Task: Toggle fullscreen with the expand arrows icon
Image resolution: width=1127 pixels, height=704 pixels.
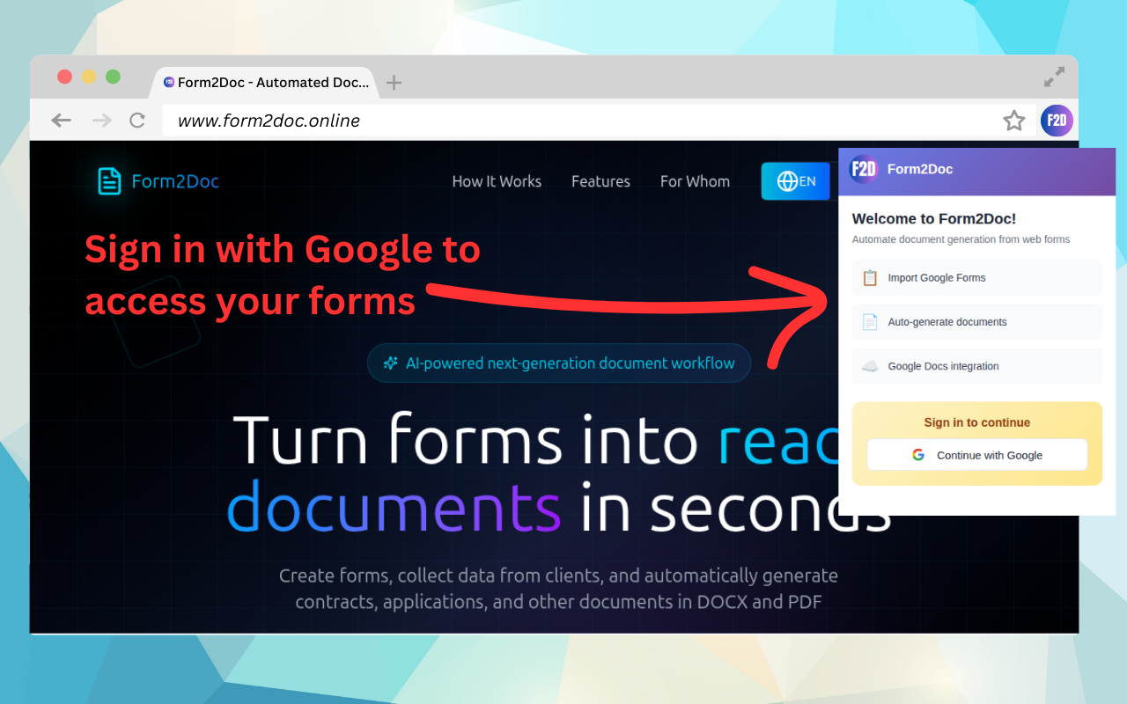Action: pyautogui.click(x=1054, y=77)
